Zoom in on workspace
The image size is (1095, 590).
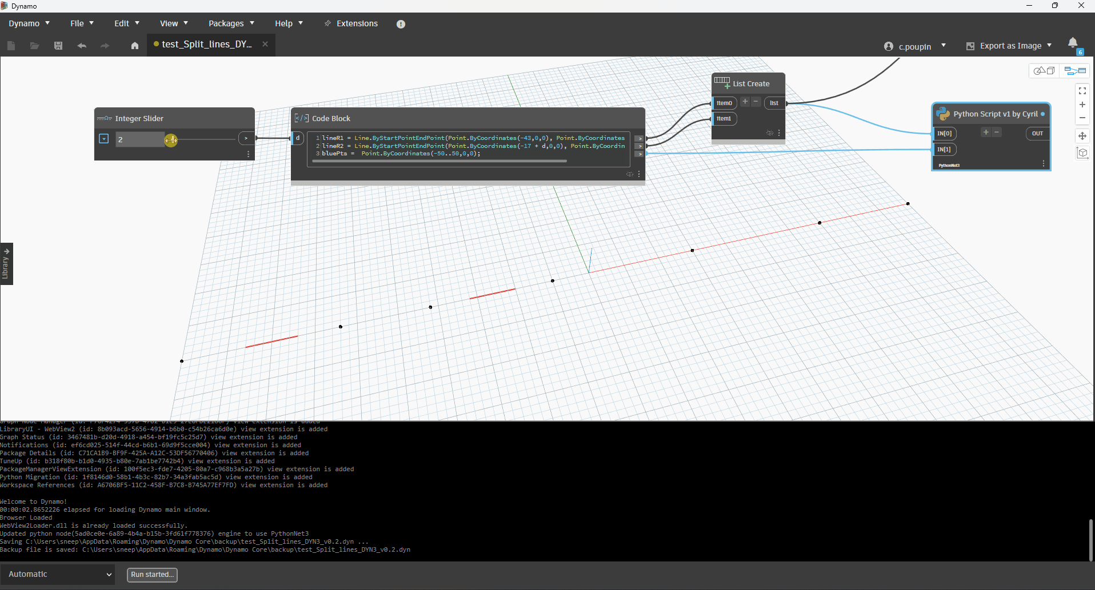[1082, 105]
